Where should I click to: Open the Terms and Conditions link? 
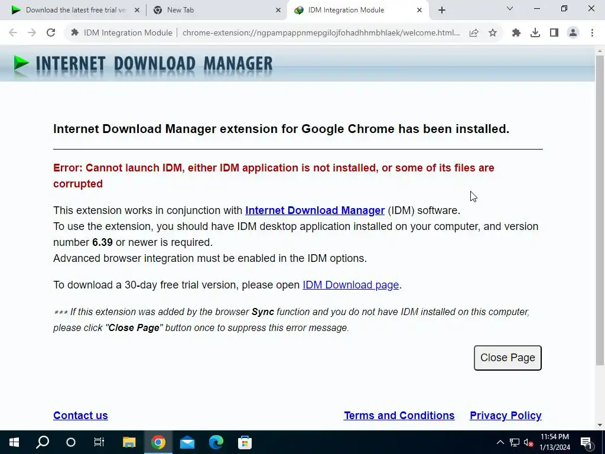click(x=399, y=416)
